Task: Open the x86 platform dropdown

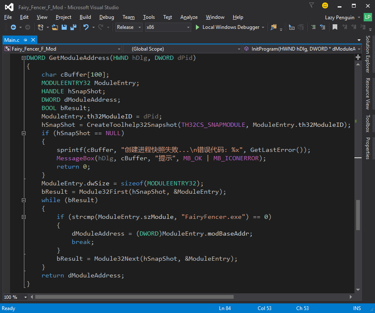Action: [168, 27]
